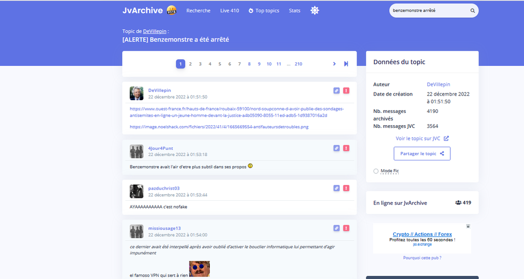
Task: Click the Partager le topic button
Action: (422, 153)
